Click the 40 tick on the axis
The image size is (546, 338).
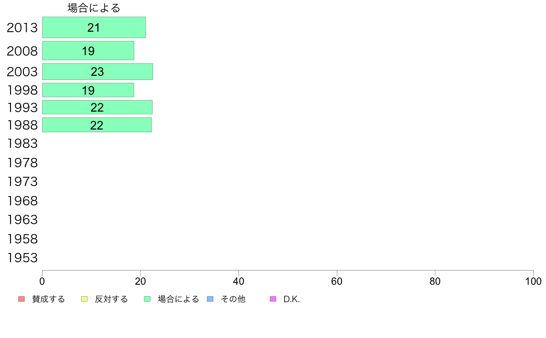click(239, 281)
